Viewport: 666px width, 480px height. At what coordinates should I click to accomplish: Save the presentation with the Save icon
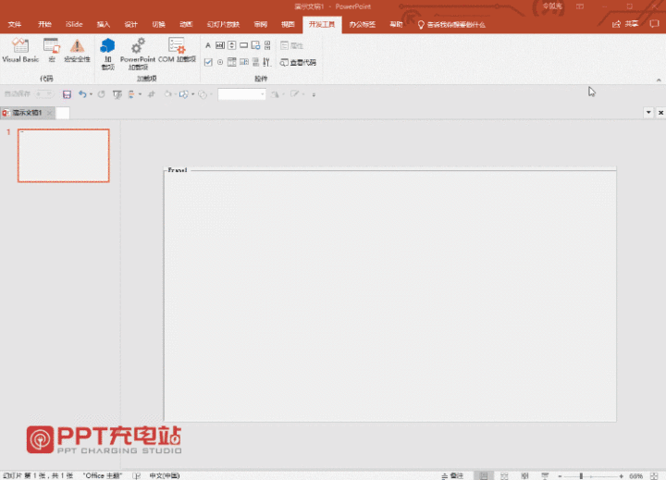point(67,94)
